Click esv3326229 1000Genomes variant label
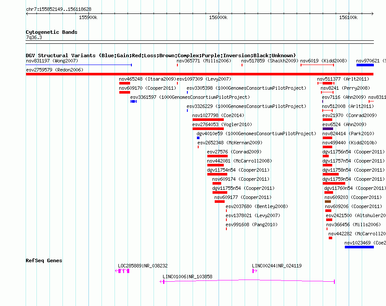 click(246, 106)
